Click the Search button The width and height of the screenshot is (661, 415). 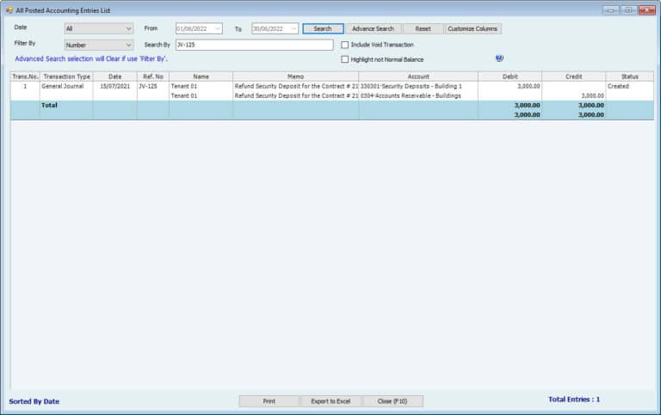click(x=323, y=29)
